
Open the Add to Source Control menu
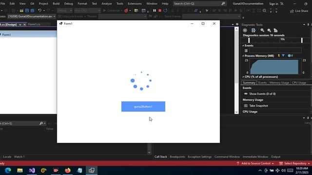(255, 163)
